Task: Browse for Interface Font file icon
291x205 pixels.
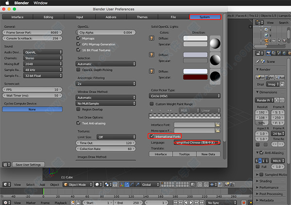Action: click(x=217, y=125)
